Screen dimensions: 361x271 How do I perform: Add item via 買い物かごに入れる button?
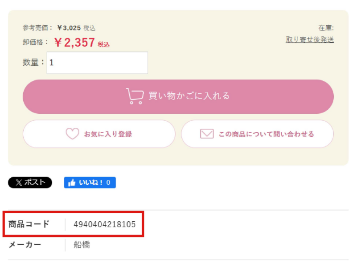coord(189,96)
